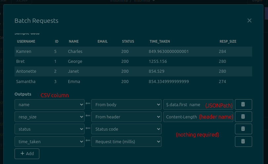Image resolution: width=268 pixels, height=164 pixels.
Task: Open the From body source dropdown
Action: [126, 104]
